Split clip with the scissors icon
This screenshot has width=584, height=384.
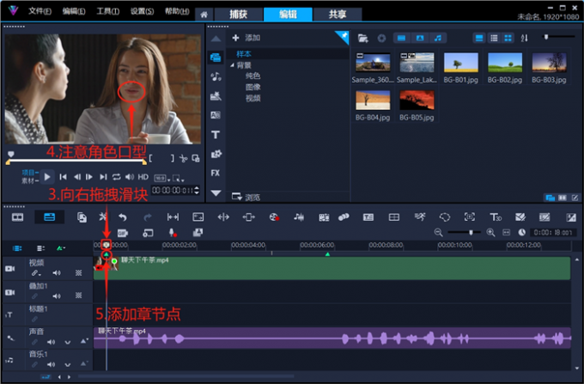183,158
